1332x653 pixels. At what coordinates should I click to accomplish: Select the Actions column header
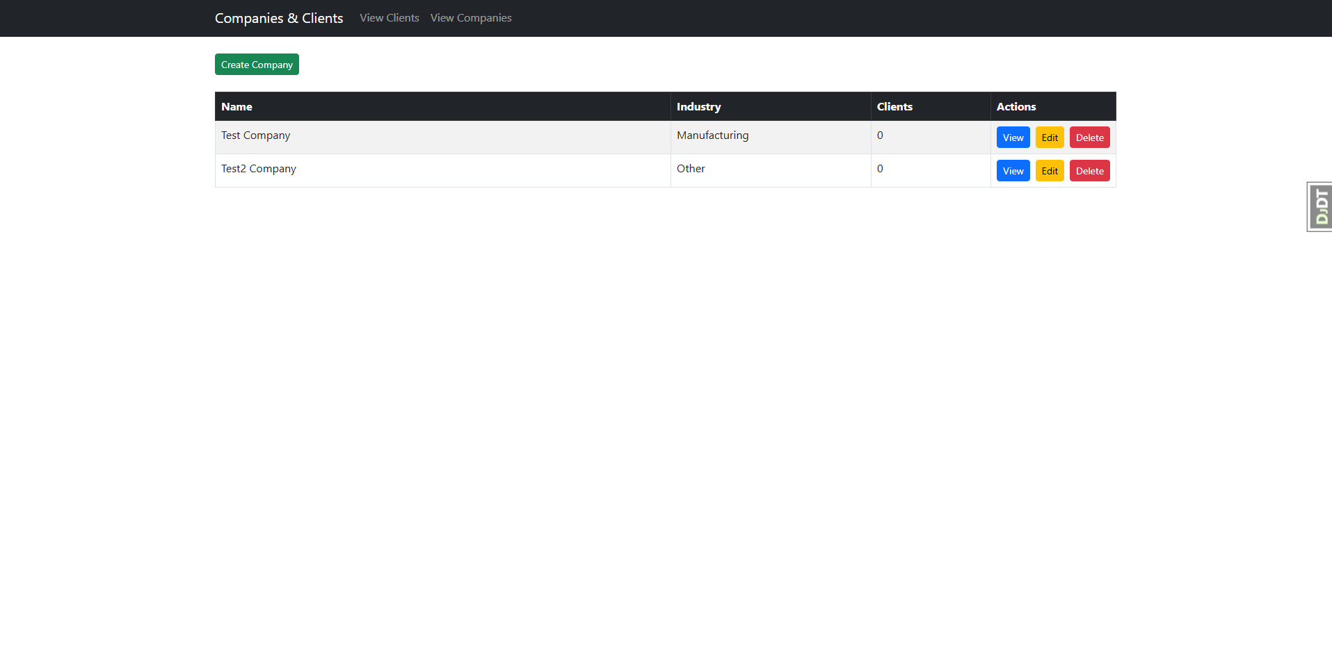pyautogui.click(x=1053, y=106)
